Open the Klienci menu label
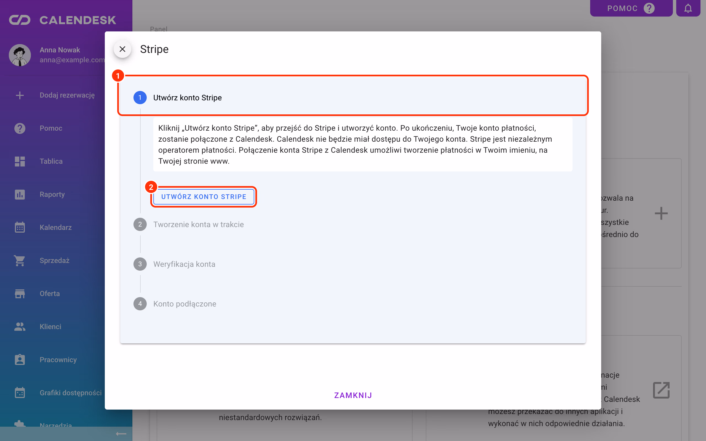The width and height of the screenshot is (706, 441). [x=50, y=327]
